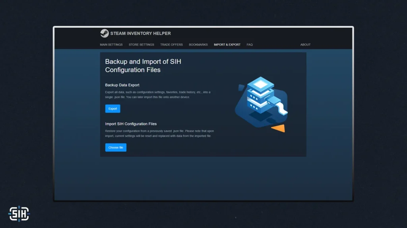Click the 'Export all data' description text
The image size is (407, 228).
(x=158, y=95)
